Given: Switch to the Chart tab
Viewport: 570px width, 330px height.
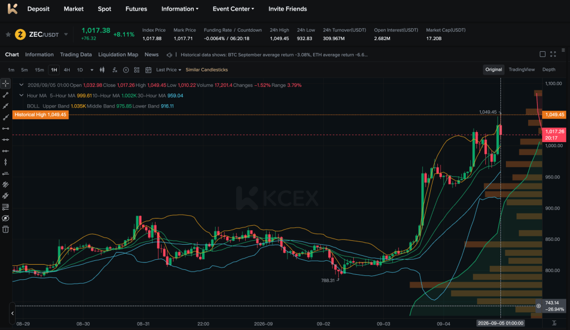Looking at the screenshot, I should click(12, 55).
